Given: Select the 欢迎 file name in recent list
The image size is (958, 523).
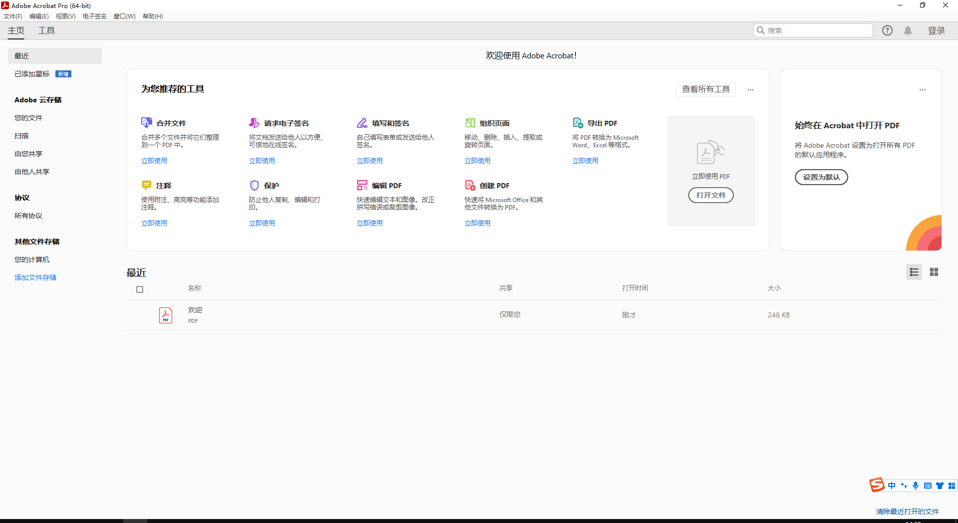Looking at the screenshot, I should click(195, 310).
